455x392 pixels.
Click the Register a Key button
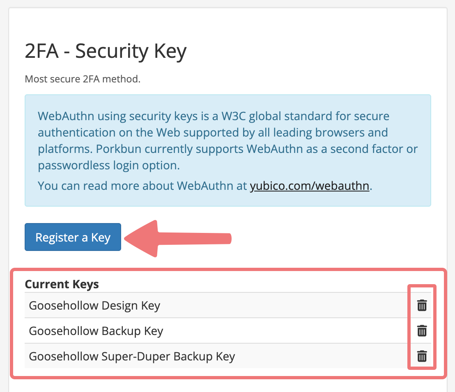[73, 237]
